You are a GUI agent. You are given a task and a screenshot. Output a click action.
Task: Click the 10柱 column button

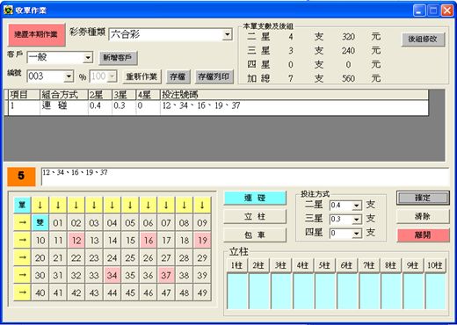[435, 265]
